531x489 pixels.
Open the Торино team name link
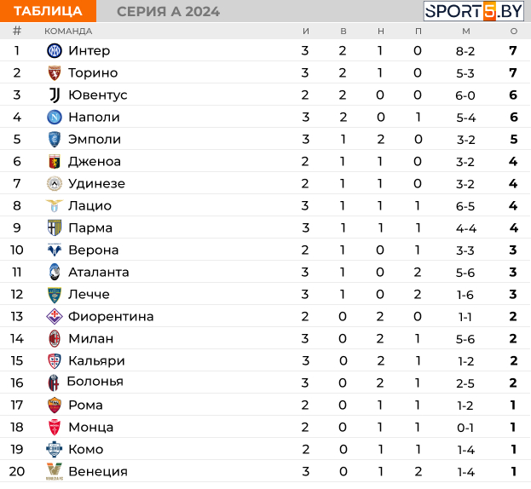pos(93,72)
